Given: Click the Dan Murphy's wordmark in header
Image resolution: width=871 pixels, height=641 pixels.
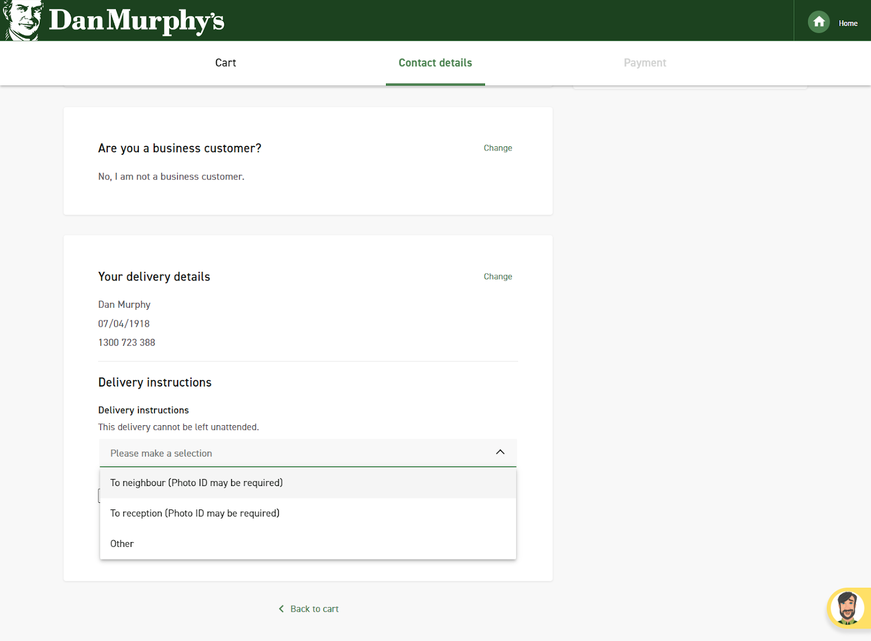Looking at the screenshot, I should pyautogui.click(x=136, y=21).
